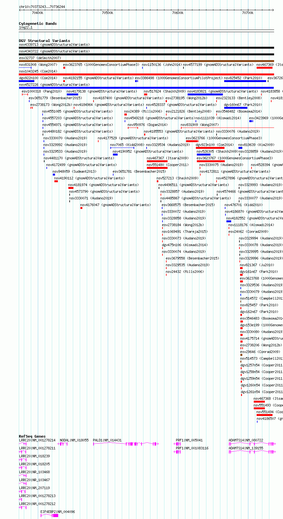This screenshot has width=283, height=519.
Task: Click nsv526305 (Shaikh2009) label
Action: click(x=217, y=151)
